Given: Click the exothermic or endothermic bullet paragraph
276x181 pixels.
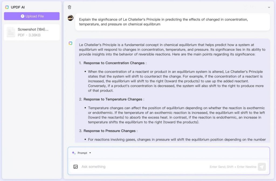Looking at the screenshot, I should pyautogui.click(x=176, y=115).
